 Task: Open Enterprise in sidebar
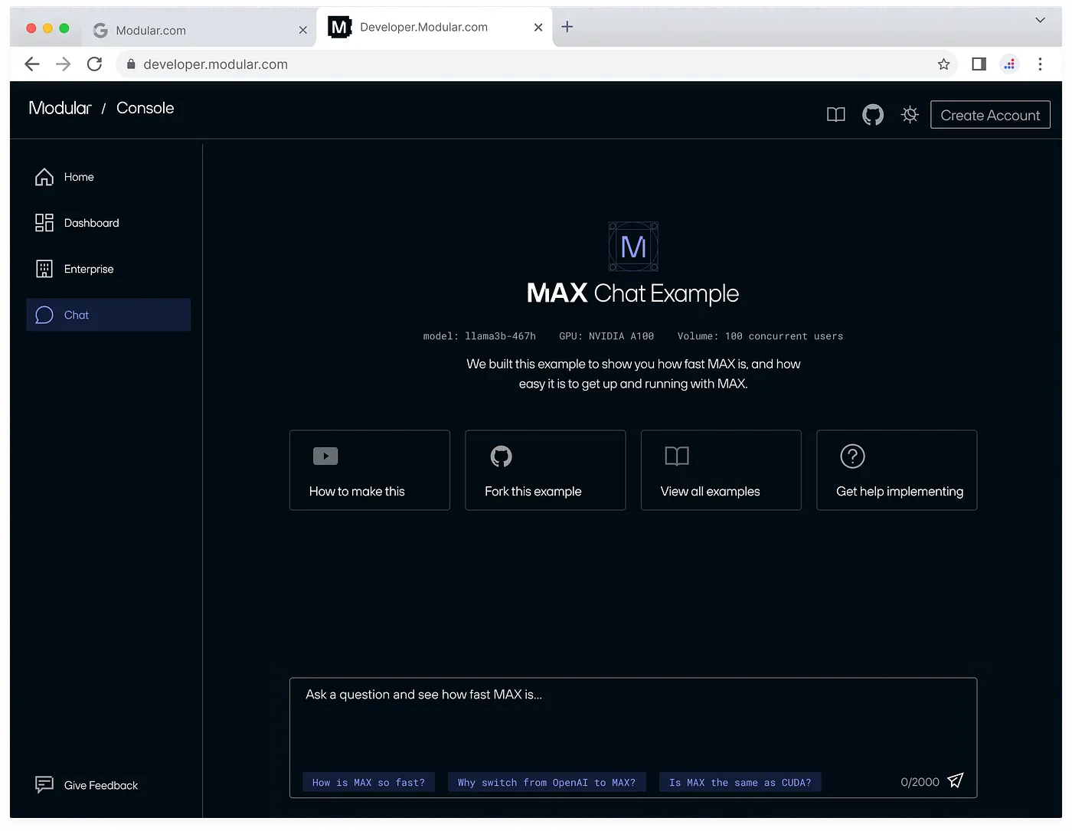(109, 269)
